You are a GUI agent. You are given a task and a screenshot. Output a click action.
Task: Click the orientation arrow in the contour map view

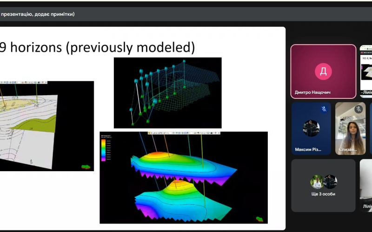86,167
